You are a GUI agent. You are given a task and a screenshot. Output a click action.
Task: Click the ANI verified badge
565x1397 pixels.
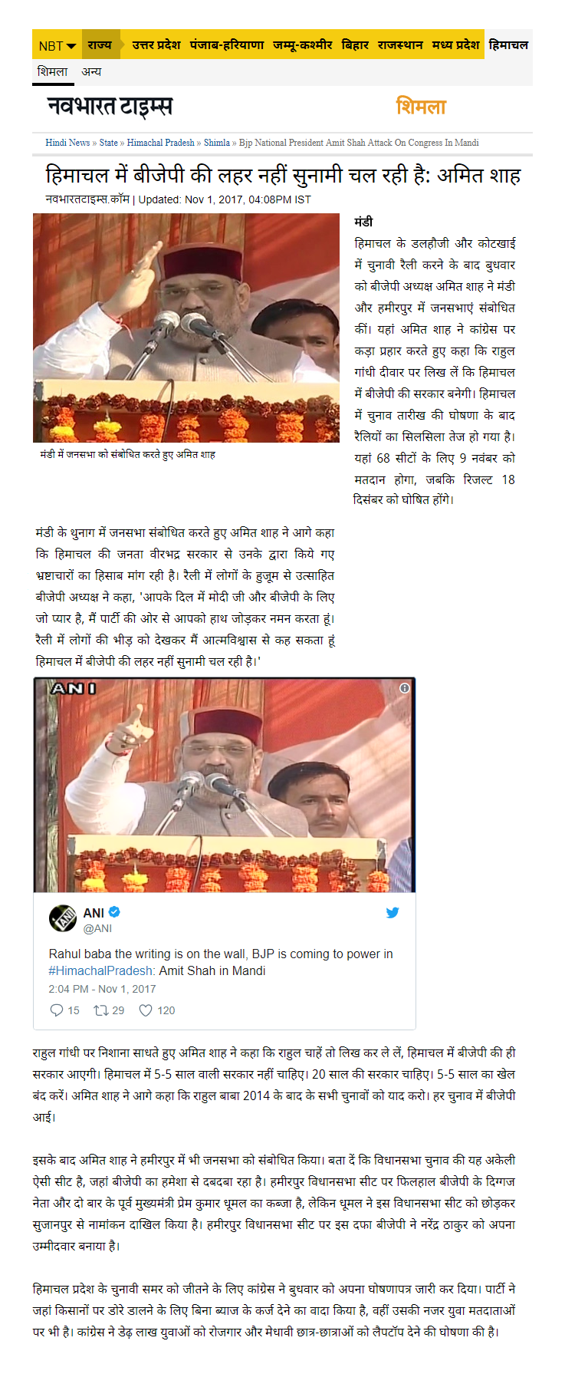click(114, 912)
